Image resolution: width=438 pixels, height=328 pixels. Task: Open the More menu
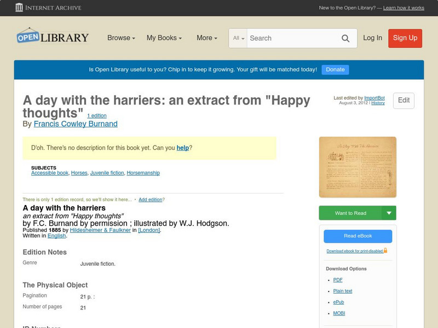tap(206, 38)
